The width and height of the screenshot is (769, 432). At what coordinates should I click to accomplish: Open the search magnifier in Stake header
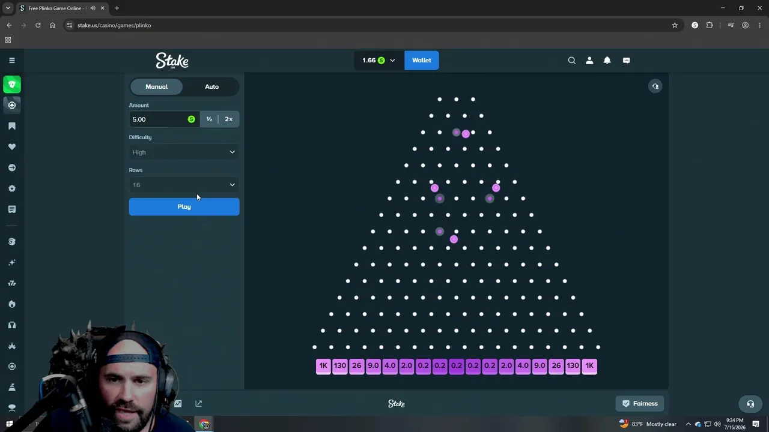(572, 60)
